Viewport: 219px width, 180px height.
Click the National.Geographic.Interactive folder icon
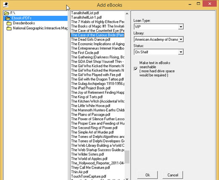[9, 28]
